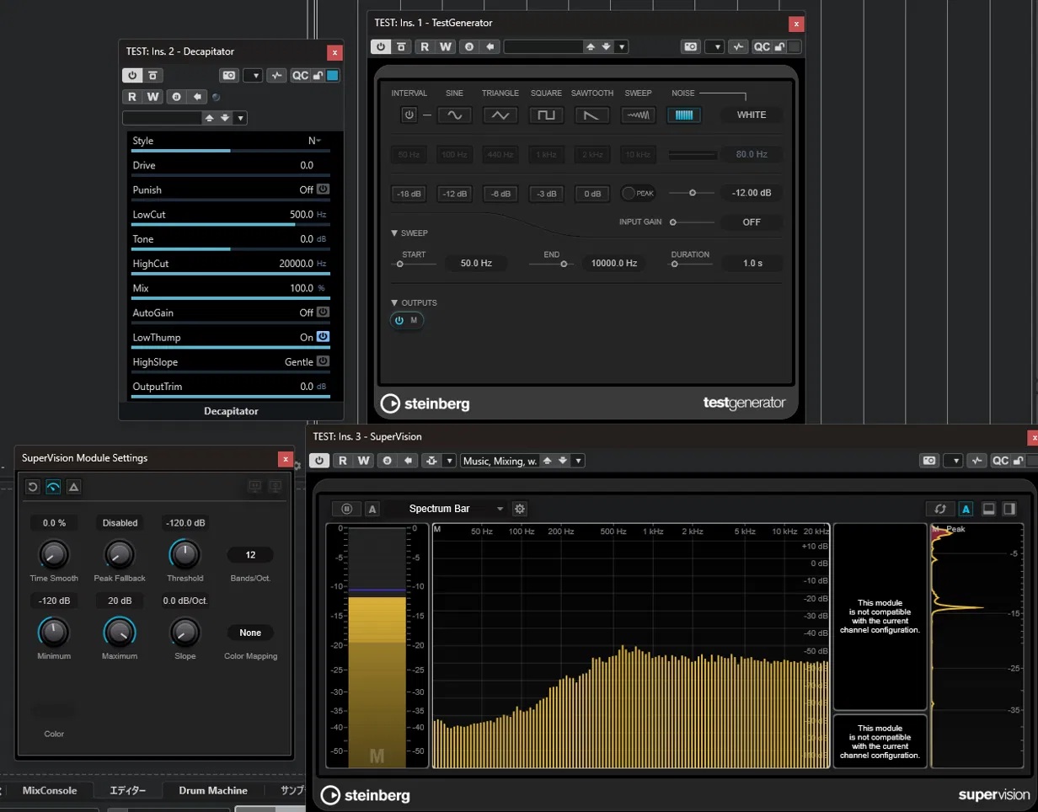The image size is (1038, 812).
Task: Click the reset values icon in SuperVision toolbar
Action: click(940, 509)
